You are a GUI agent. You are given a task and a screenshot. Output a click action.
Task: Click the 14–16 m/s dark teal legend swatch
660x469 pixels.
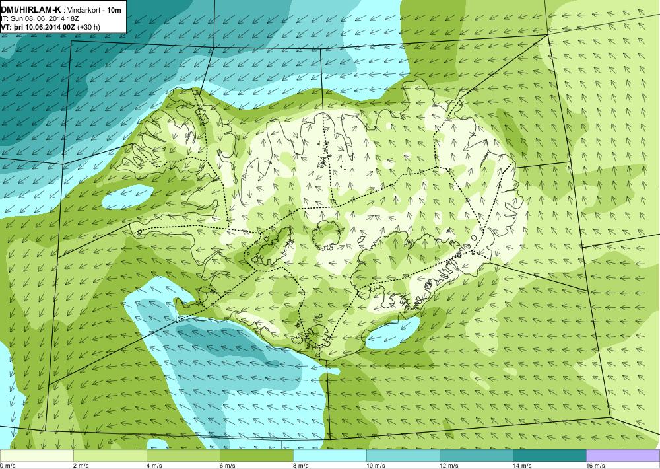pyautogui.click(x=549, y=455)
